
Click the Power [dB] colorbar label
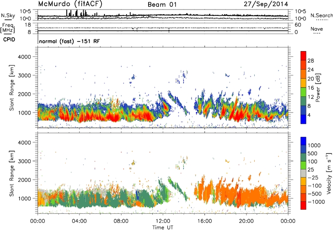coord(318,88)
